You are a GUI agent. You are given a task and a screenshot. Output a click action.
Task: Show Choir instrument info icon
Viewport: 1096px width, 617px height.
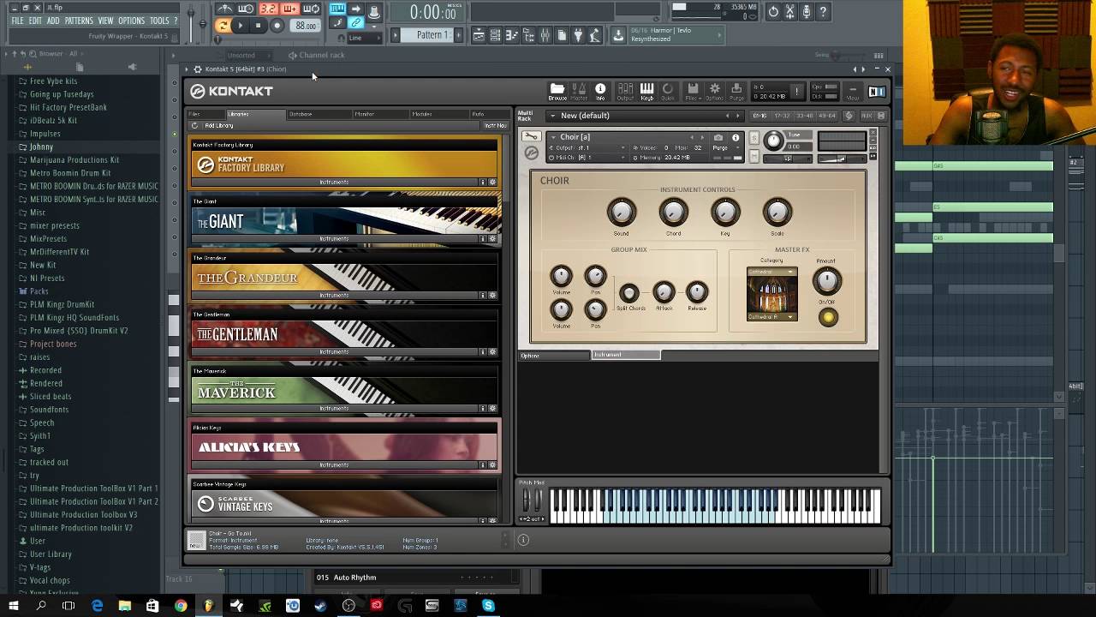click(x=736, y=137)
